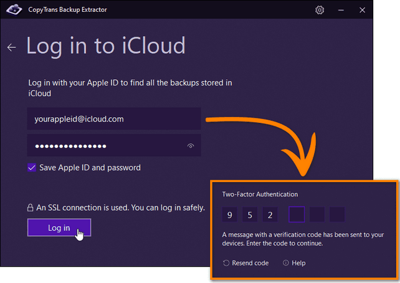Click the 'Log in with your Apple ID' description
400x283 pixels.
coord(130,88)
